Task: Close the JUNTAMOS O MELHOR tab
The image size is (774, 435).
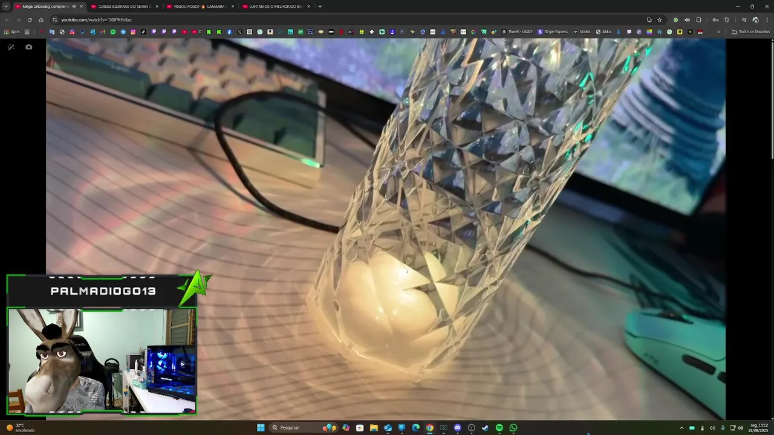Action: [x=308, y=6]
